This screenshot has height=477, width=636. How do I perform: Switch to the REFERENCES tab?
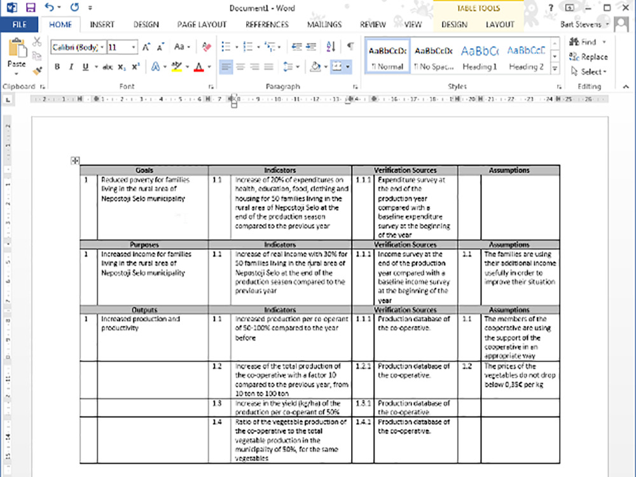267,24
